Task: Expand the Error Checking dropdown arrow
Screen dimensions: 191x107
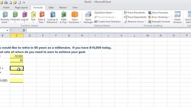Action: (169, 17)
